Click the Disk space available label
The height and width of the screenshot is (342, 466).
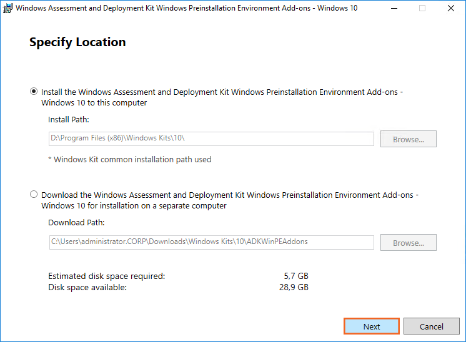[x=87, y=287]
